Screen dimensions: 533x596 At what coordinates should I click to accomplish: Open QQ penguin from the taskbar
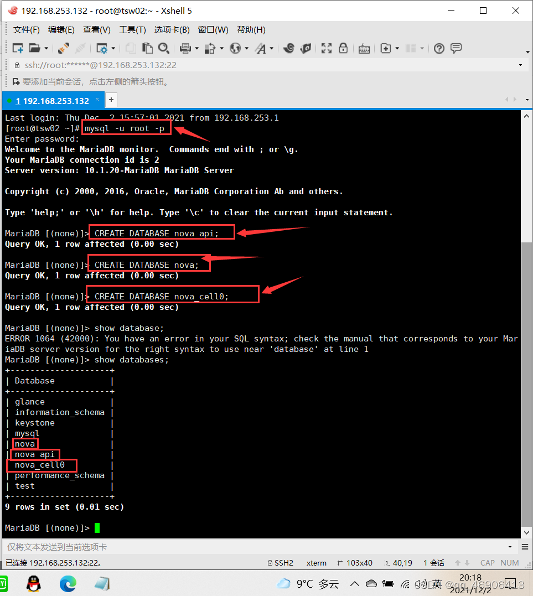tap(34, 584)
